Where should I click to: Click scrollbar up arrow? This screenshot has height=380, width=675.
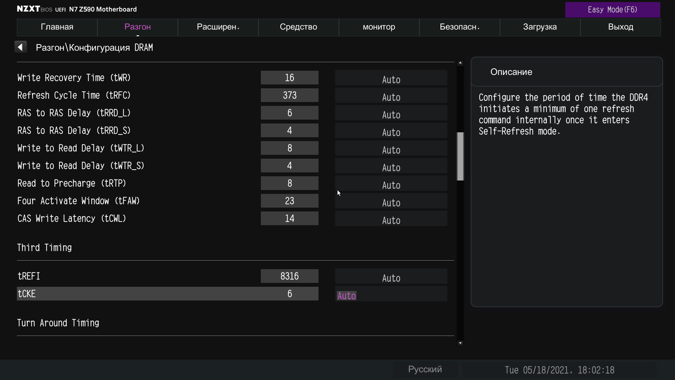(460, 63)
